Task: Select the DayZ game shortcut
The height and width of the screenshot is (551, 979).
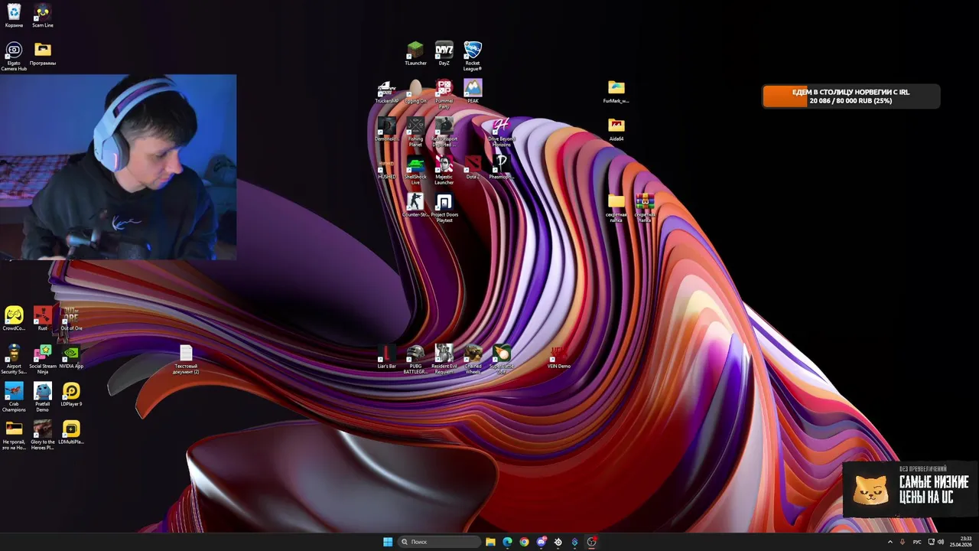Action: [444, 54]
